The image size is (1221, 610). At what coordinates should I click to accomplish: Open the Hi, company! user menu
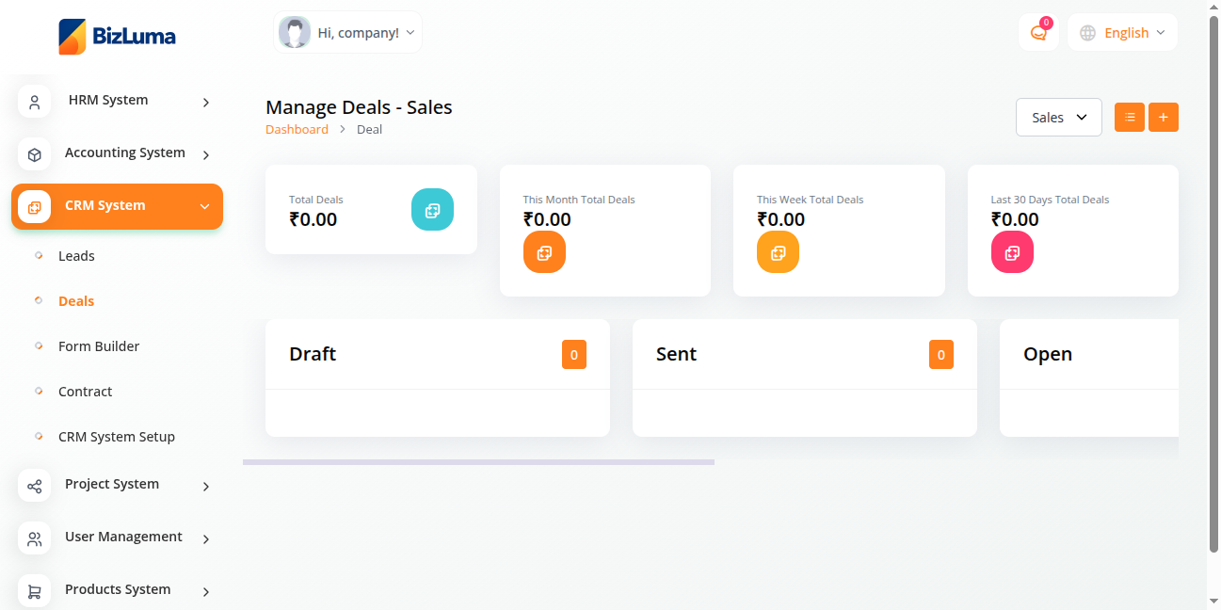[347, 33]
